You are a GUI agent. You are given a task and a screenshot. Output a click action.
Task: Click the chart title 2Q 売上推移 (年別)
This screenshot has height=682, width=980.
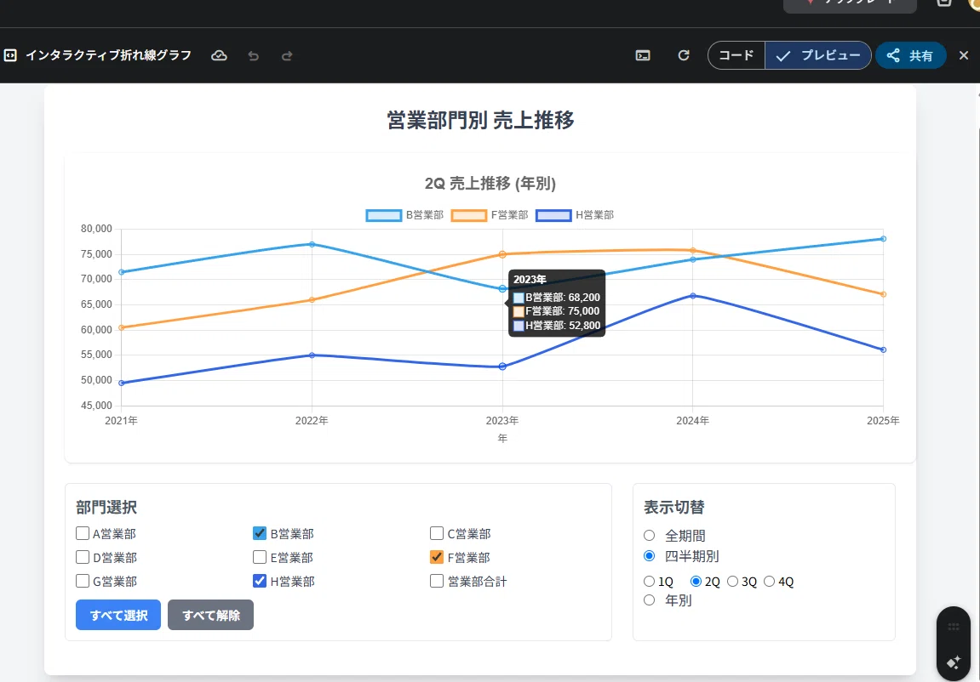[490, 184]
